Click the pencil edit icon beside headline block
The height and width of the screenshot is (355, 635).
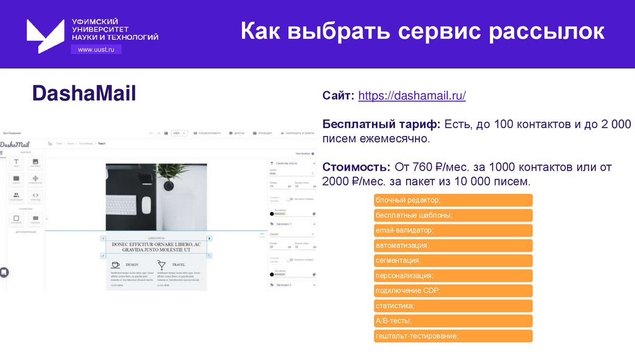click(x=104, y=255)
